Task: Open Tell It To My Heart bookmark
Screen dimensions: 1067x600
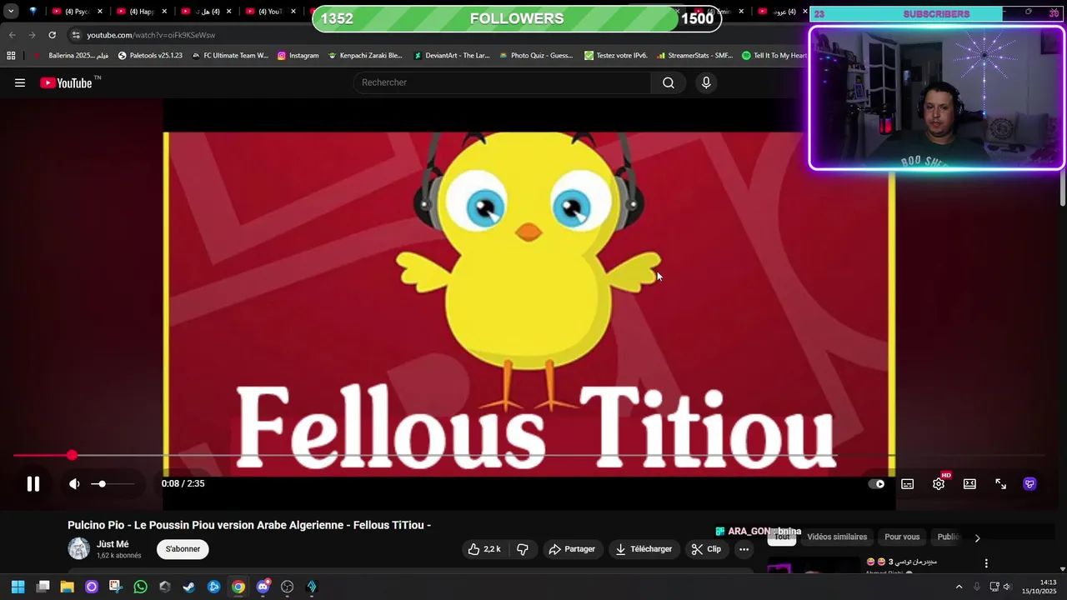Action: pos(774,56)
